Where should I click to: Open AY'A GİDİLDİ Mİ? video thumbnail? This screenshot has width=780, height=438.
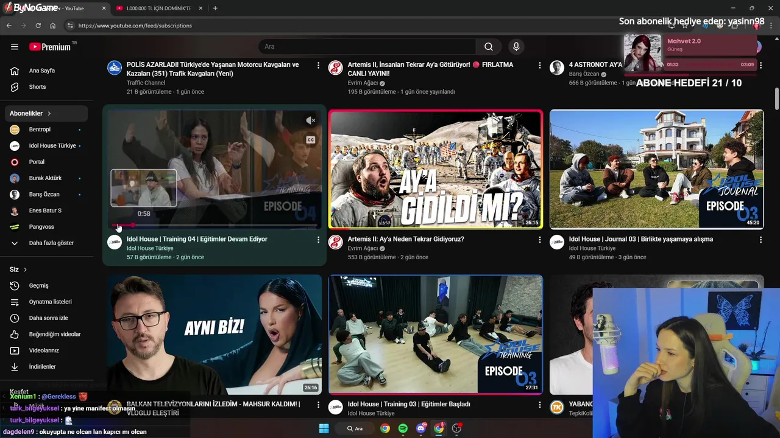[436, 169]
